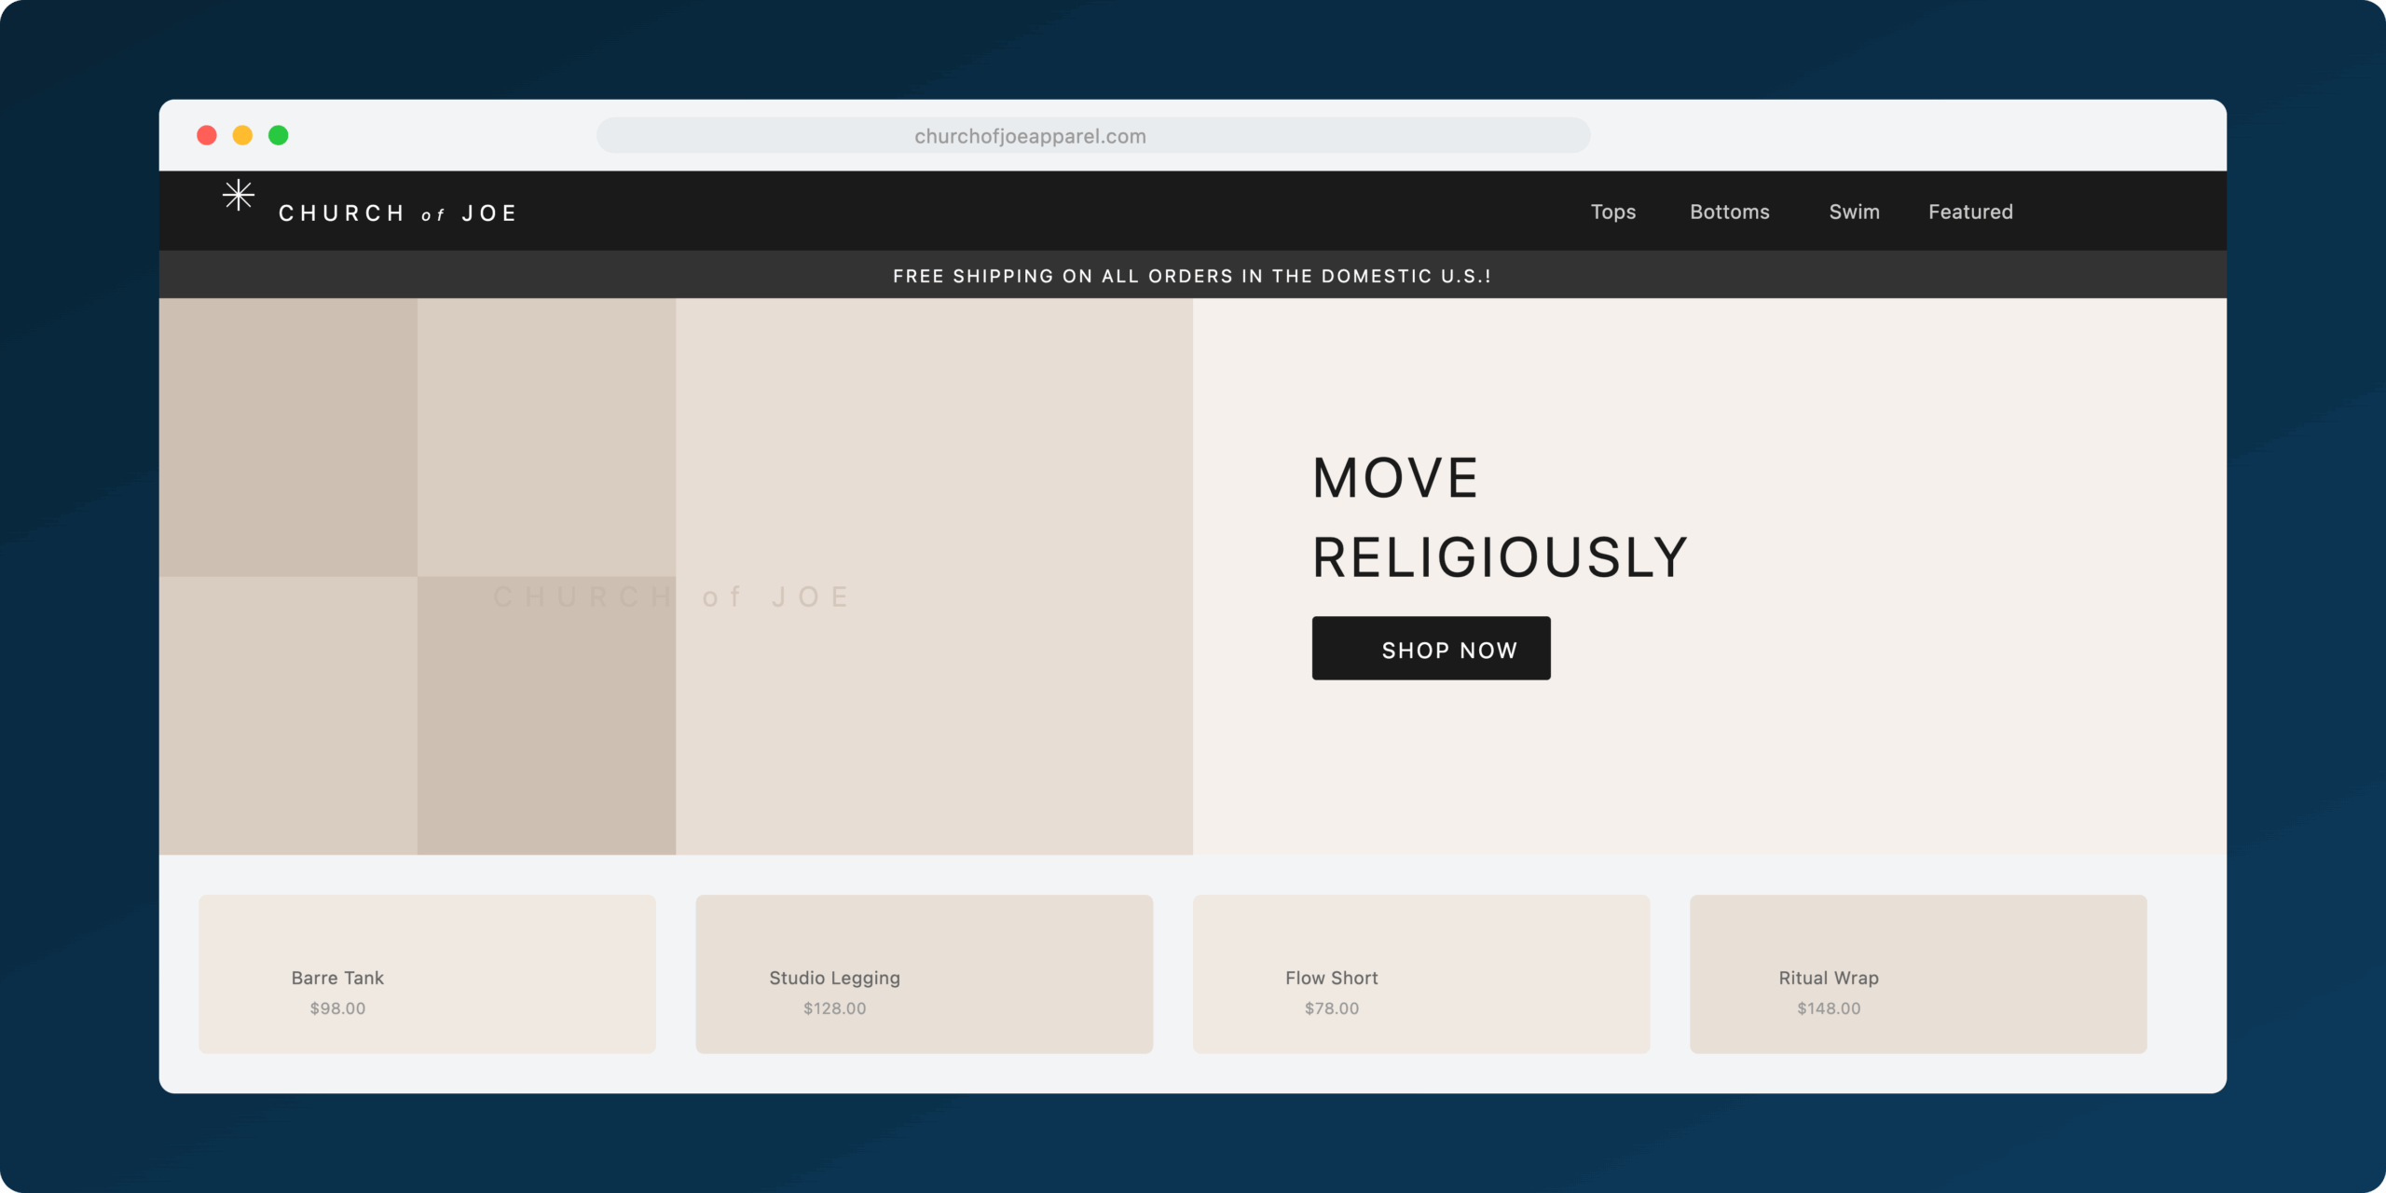
Task: Click the starburst logo icon
Action: [239, 195]
